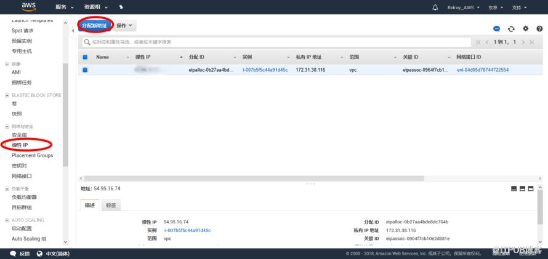Open the 操作 actions dropdown

point(124,25)
